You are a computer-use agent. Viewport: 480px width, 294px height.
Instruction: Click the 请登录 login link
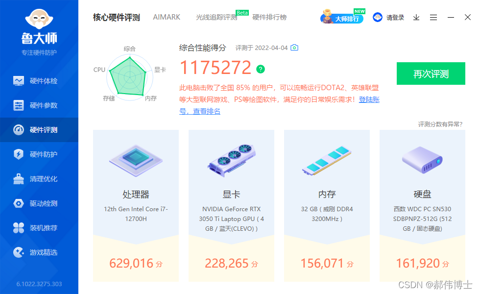(x=395, y=18)
